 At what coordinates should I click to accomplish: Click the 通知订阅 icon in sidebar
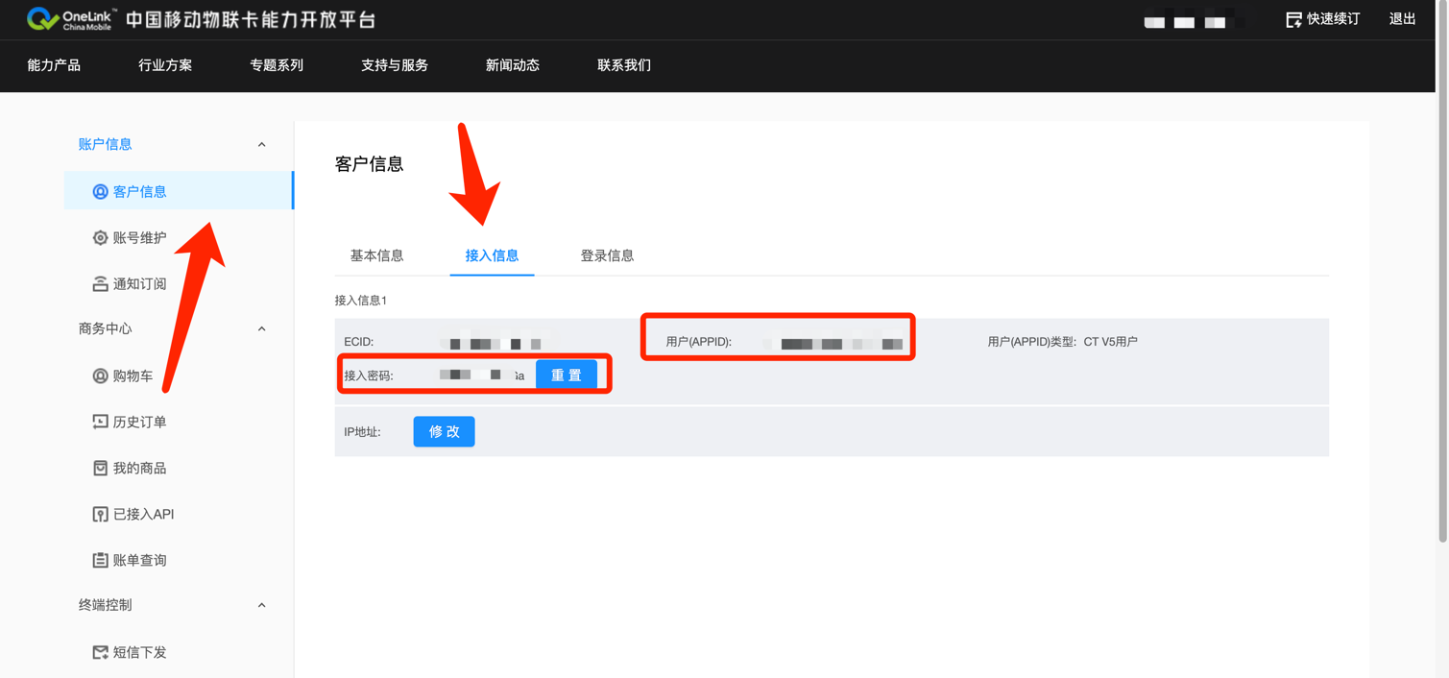point(100,284)
